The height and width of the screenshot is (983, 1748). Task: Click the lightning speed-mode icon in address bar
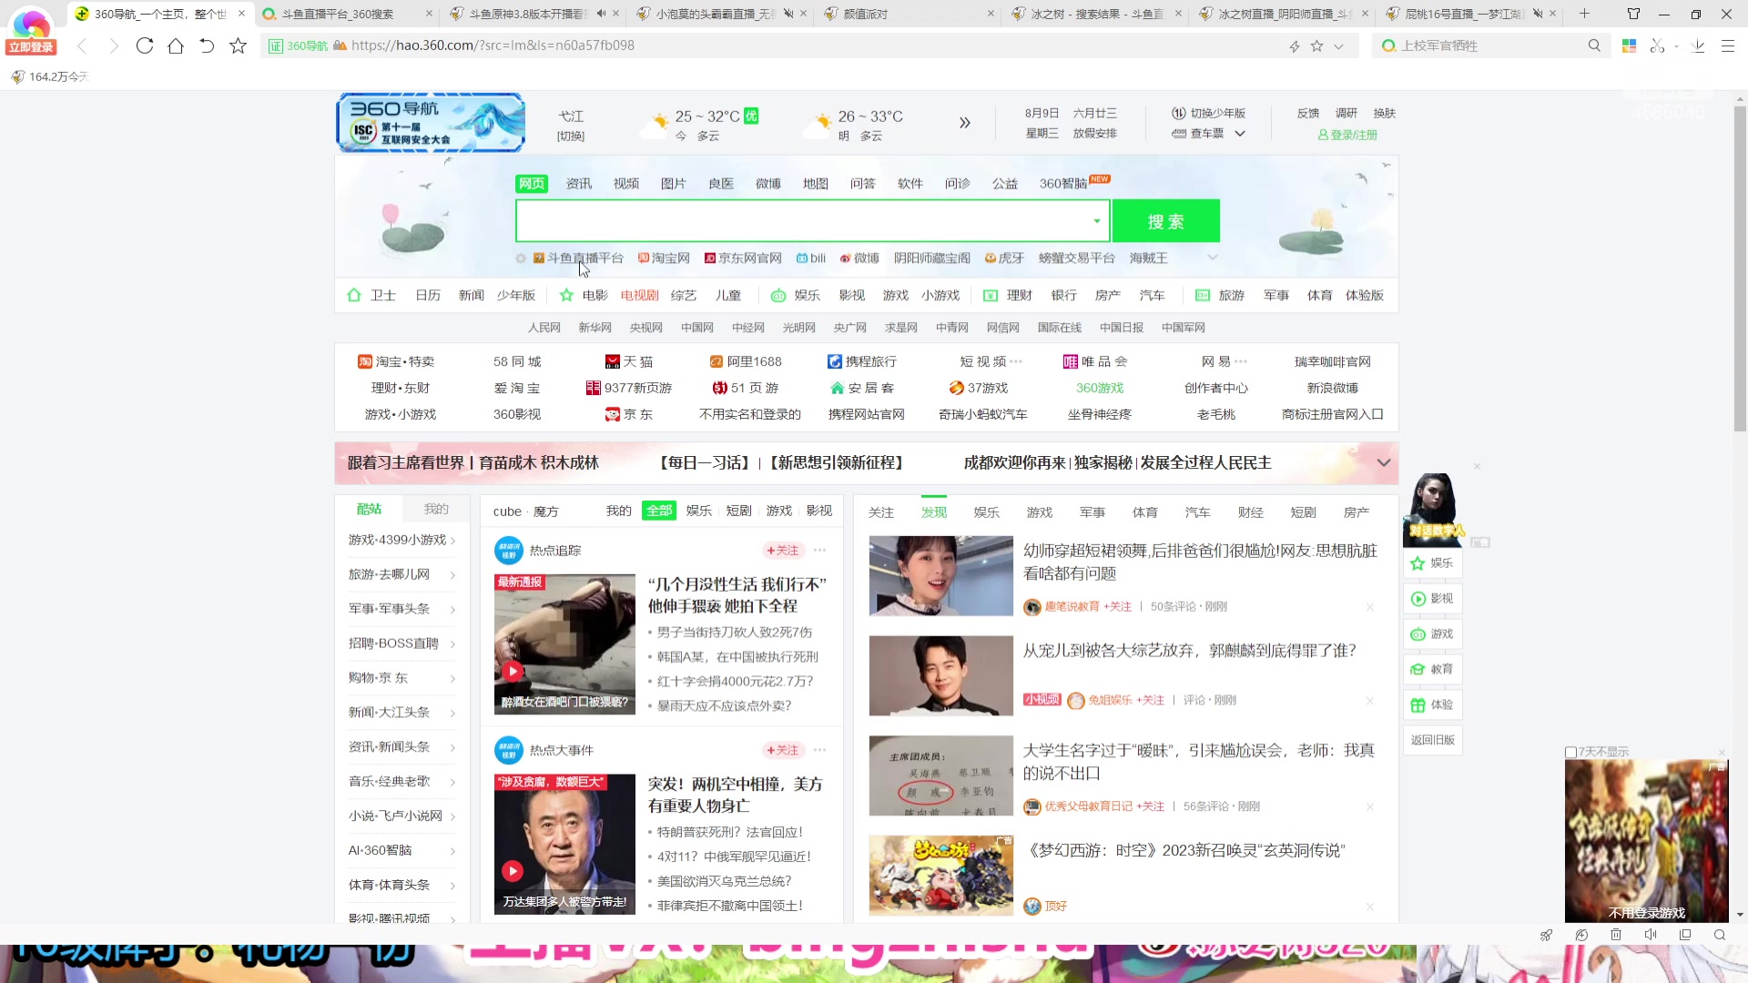pyautogui.click(x=1294, y=46)
